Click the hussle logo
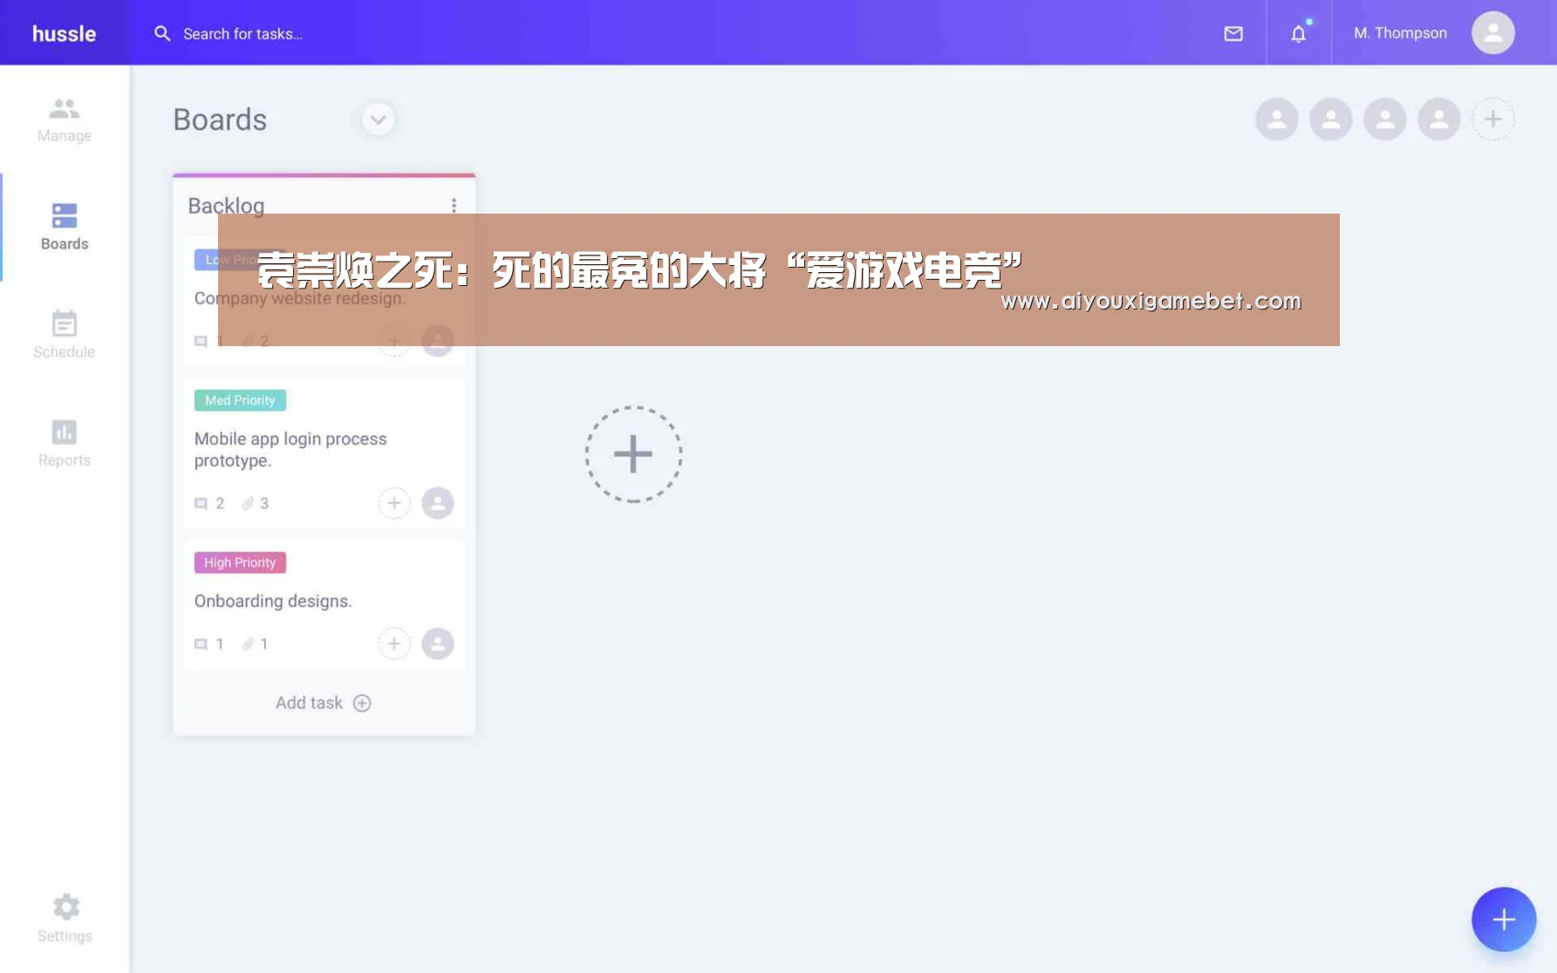The height and width of the screenshot is (973, 1557). click(x=64, y=33)
